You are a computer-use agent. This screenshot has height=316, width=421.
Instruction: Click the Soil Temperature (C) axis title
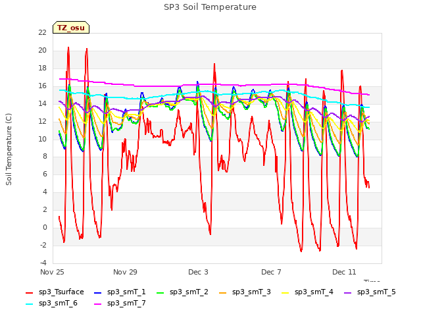pos(9,149)
